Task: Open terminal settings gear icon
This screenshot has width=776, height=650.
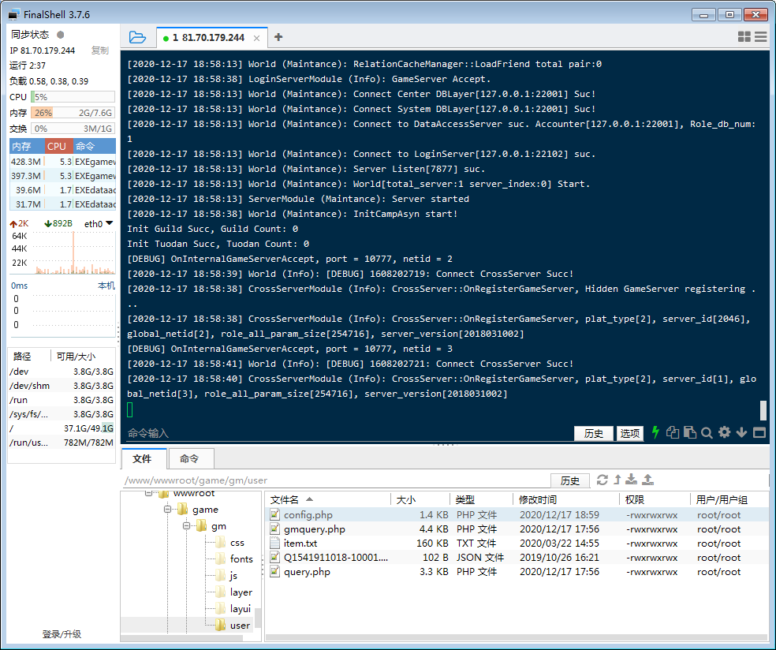Action: click(724, 432)
